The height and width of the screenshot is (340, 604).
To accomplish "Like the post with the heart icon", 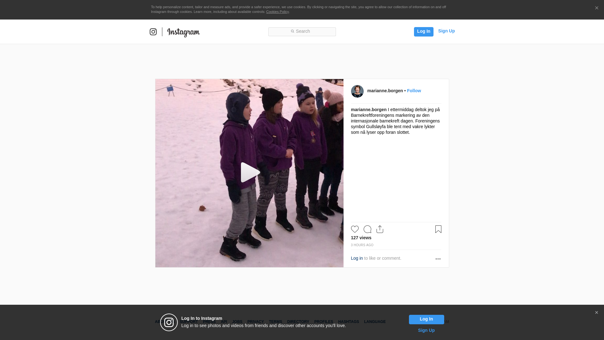I will (x=355, y=229).
